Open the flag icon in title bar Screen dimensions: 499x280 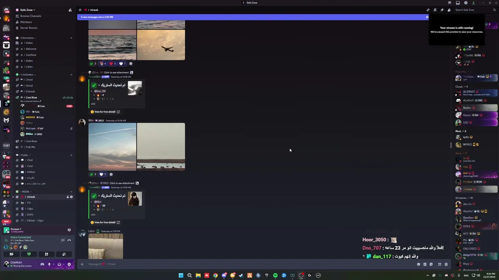click(449, 3)
